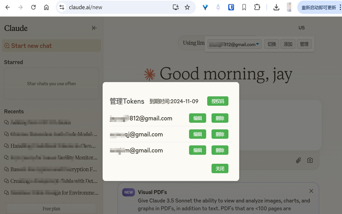Screen dimensions: 342x214
Task: Click the install app icon in address bar
Action: click(x=176, y=7)
